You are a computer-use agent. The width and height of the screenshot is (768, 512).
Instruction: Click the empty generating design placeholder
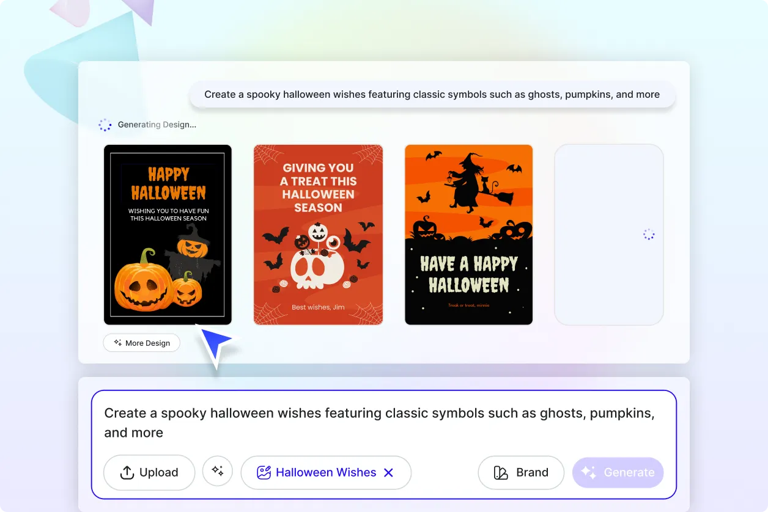pos(608,234)
